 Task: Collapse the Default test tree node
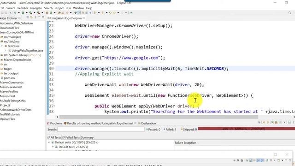pos(53,147)
